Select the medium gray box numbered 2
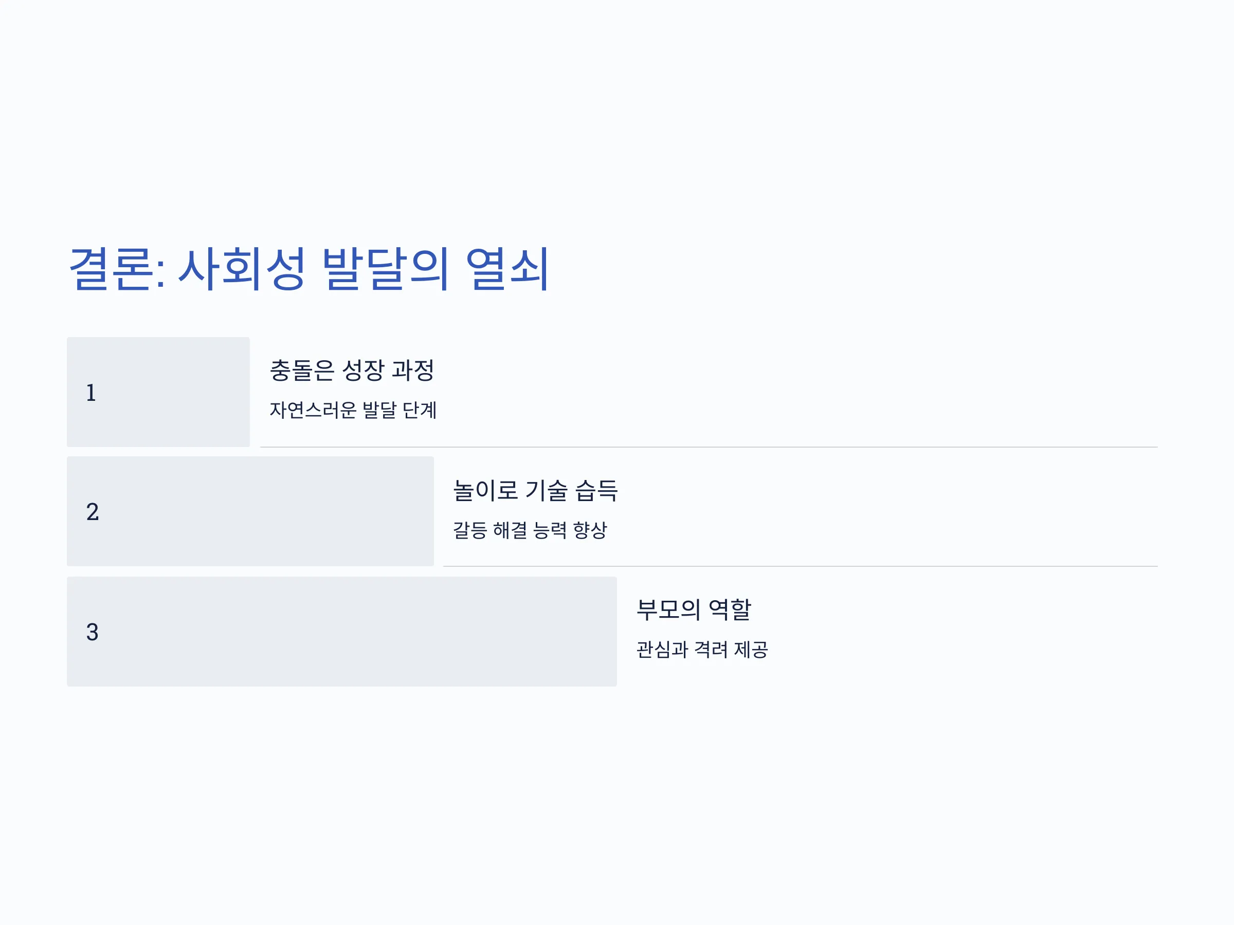 tap(250, 511)
